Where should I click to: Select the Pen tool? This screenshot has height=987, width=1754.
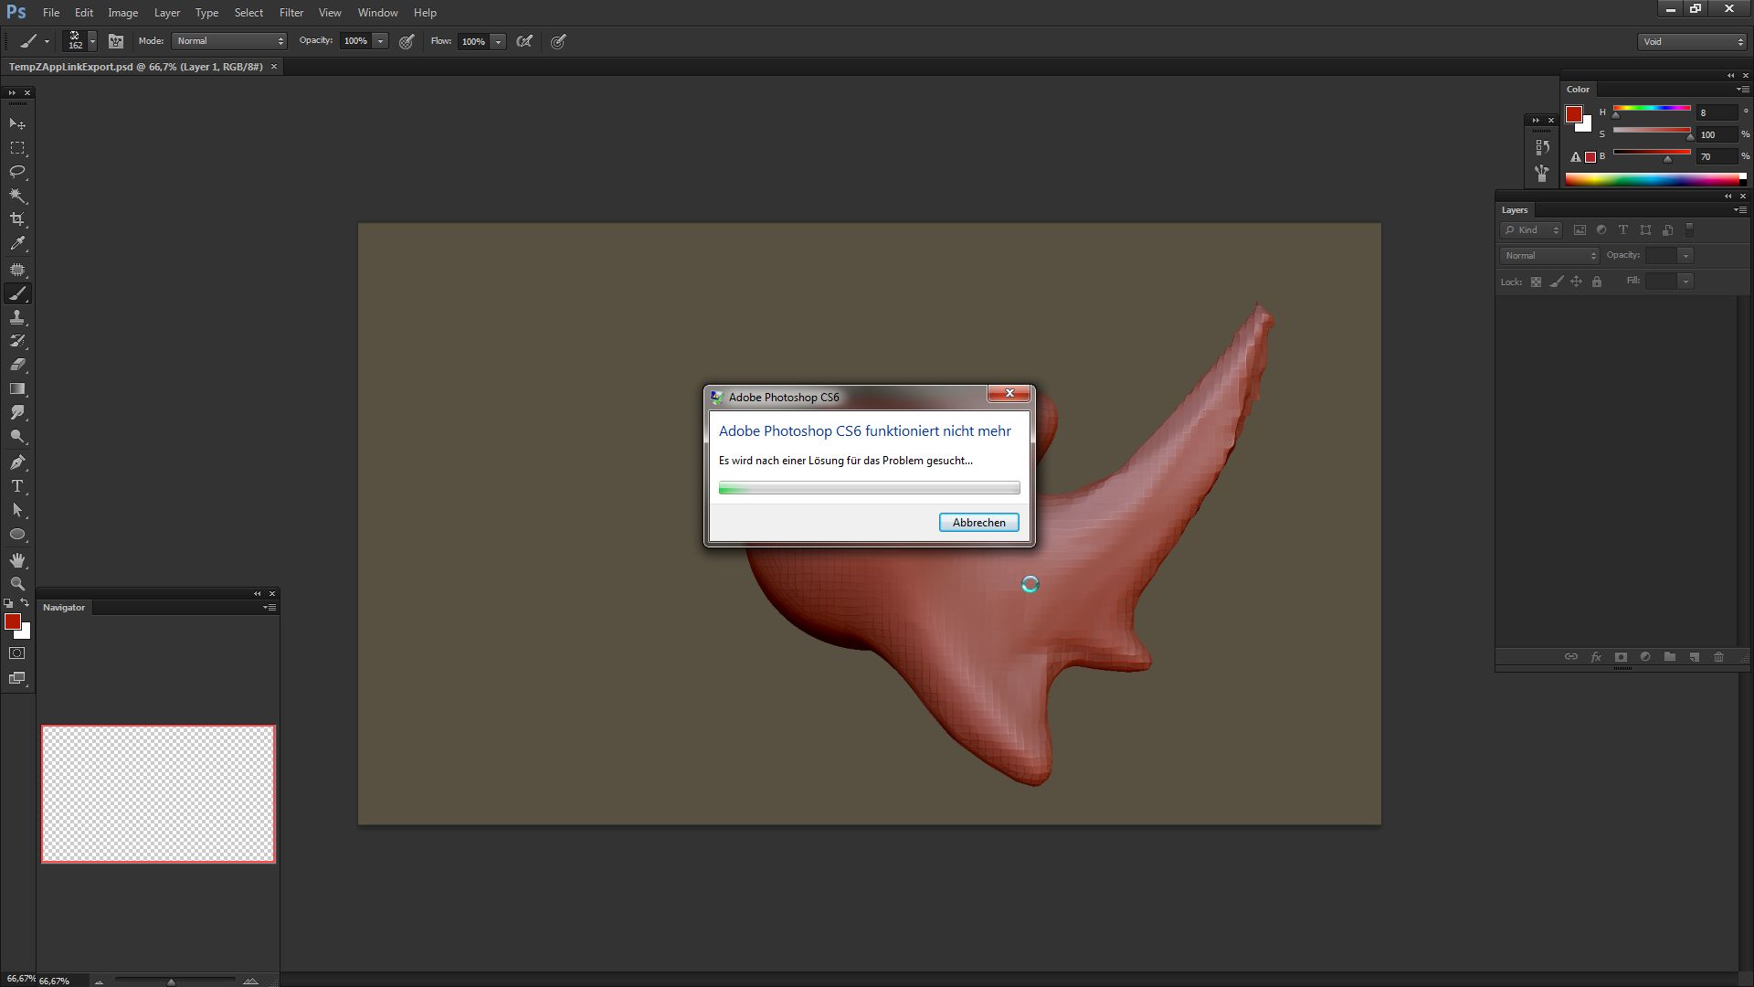coord(17,462)
